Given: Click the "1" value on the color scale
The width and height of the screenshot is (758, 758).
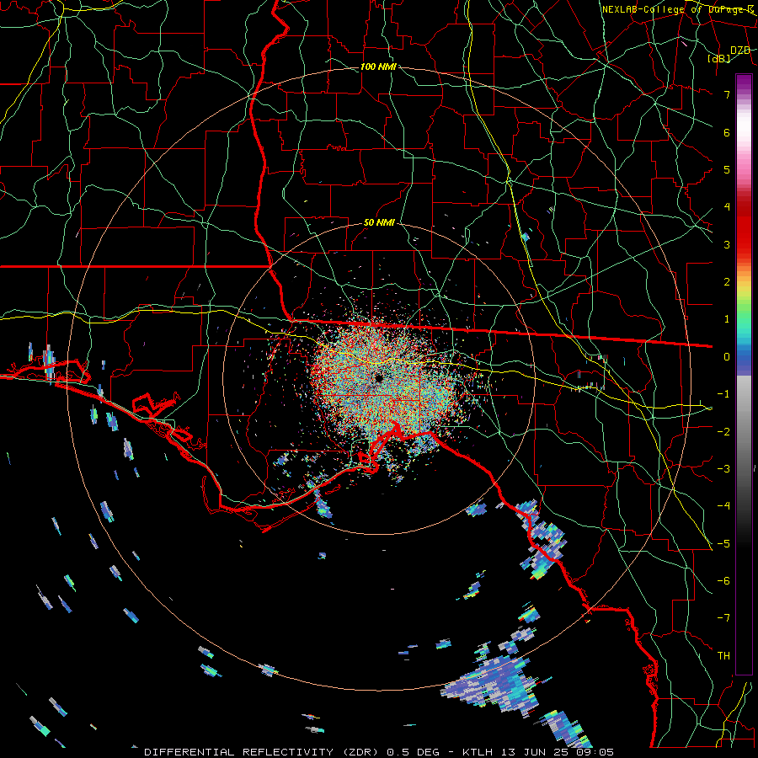Looking at the screenshot, I should click(x=727, y=319).
